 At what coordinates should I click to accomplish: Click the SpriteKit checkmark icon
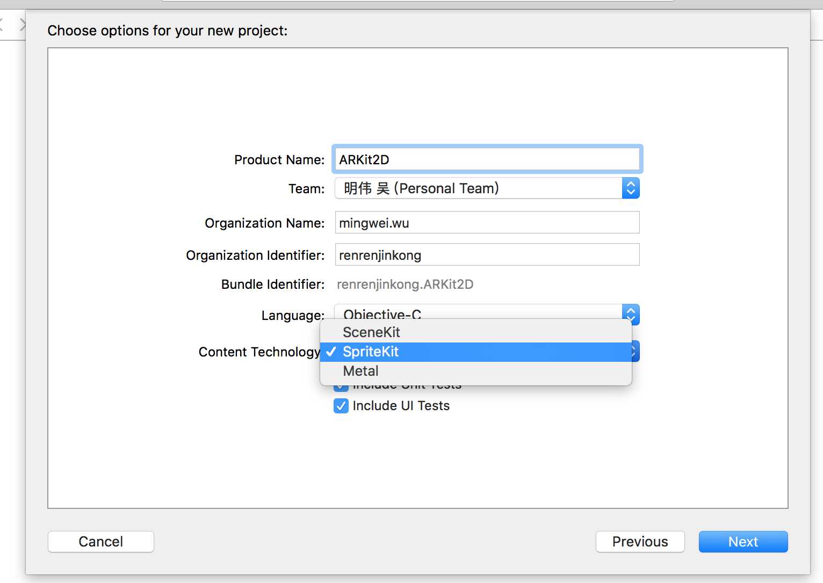[x=331, y=352]
